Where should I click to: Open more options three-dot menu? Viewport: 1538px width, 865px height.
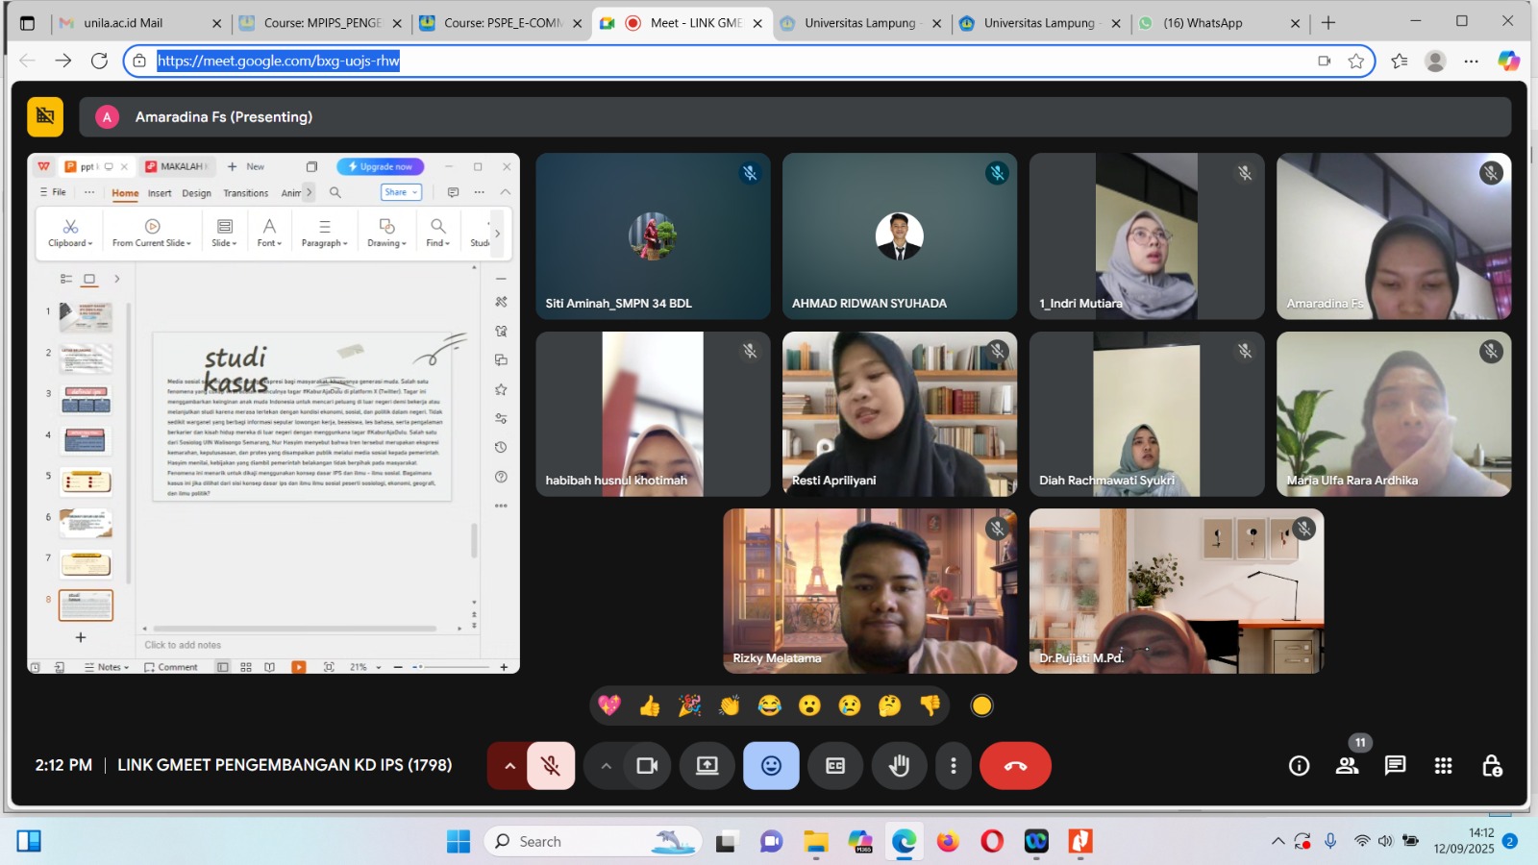(x=953, y=766)
